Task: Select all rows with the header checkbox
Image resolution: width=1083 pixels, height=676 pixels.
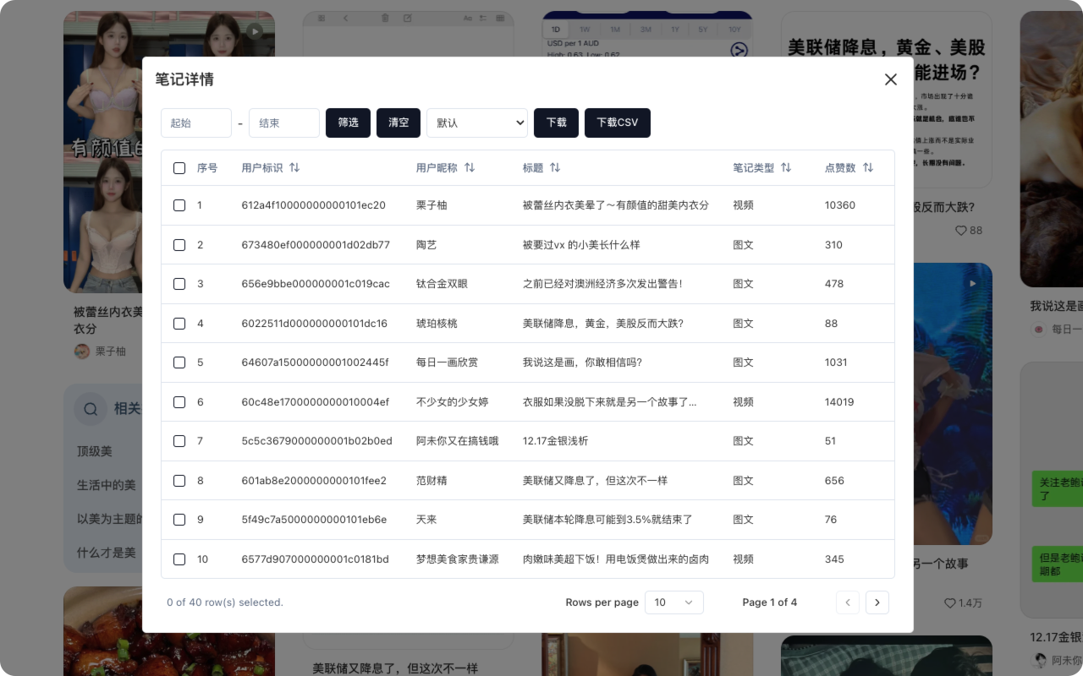Action: coord(179,167)
